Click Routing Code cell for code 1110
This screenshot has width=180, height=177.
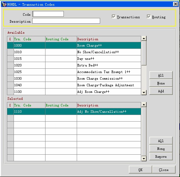[x=61, y=111]
